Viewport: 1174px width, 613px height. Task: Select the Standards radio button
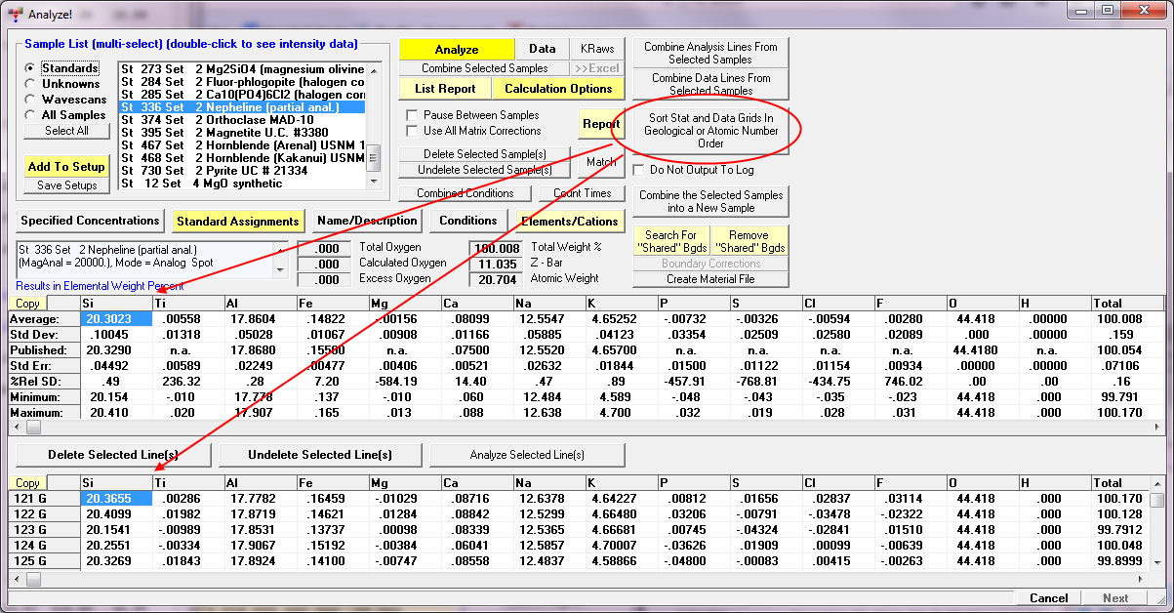31,68
